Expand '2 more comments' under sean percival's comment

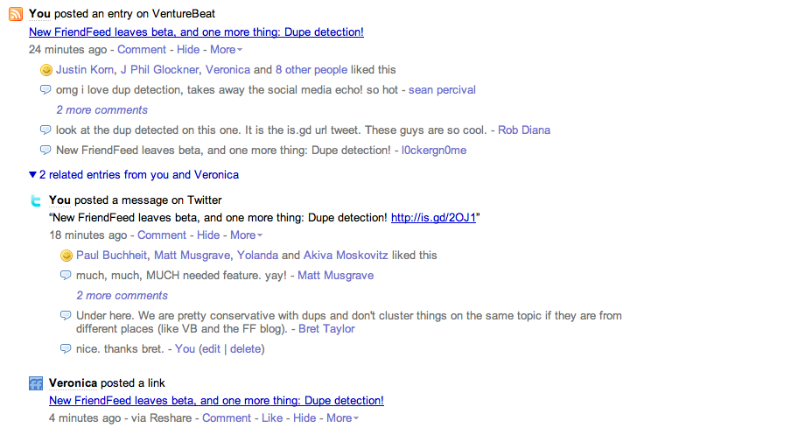click(101, 110)
